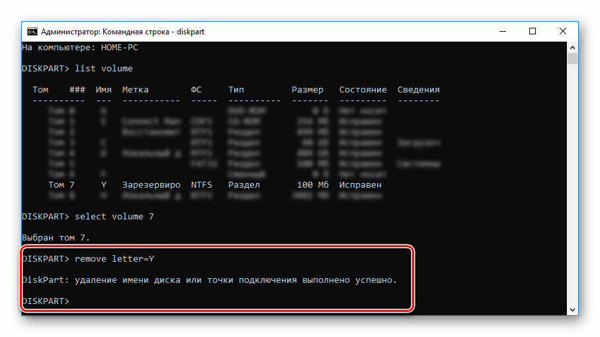Click the 'Состояние' column header
The image size is (600, 337).
click(363, 90)
